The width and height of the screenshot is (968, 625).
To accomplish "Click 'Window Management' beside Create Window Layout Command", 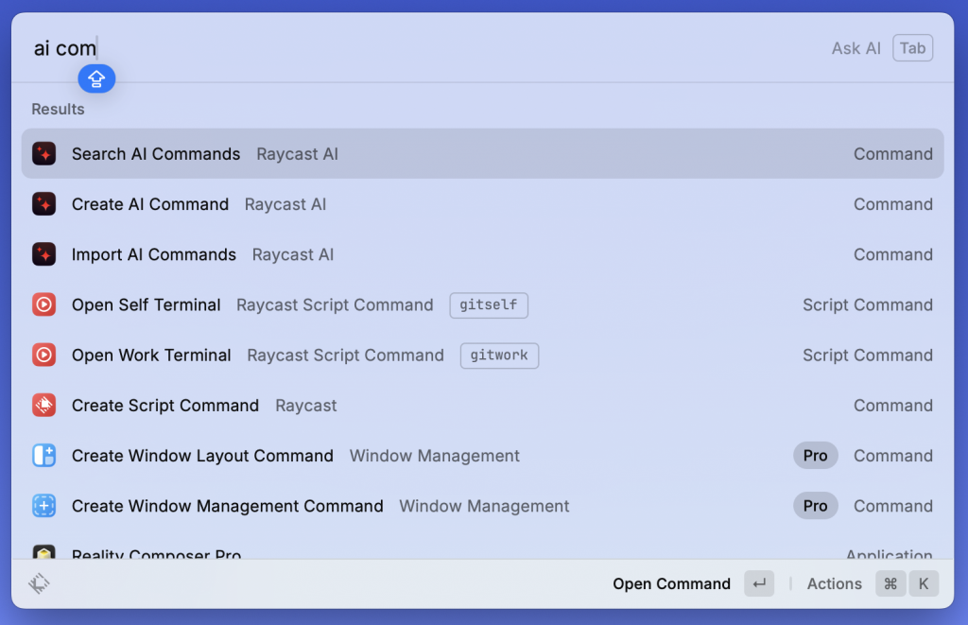I will 435,456.
